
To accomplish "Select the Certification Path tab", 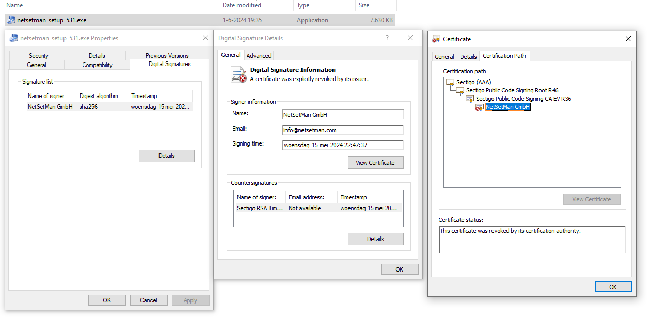I will [504, 56].
